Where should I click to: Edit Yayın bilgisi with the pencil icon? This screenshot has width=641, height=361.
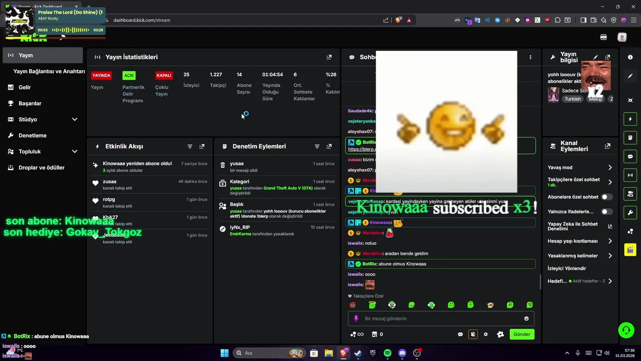click(595, 57)
